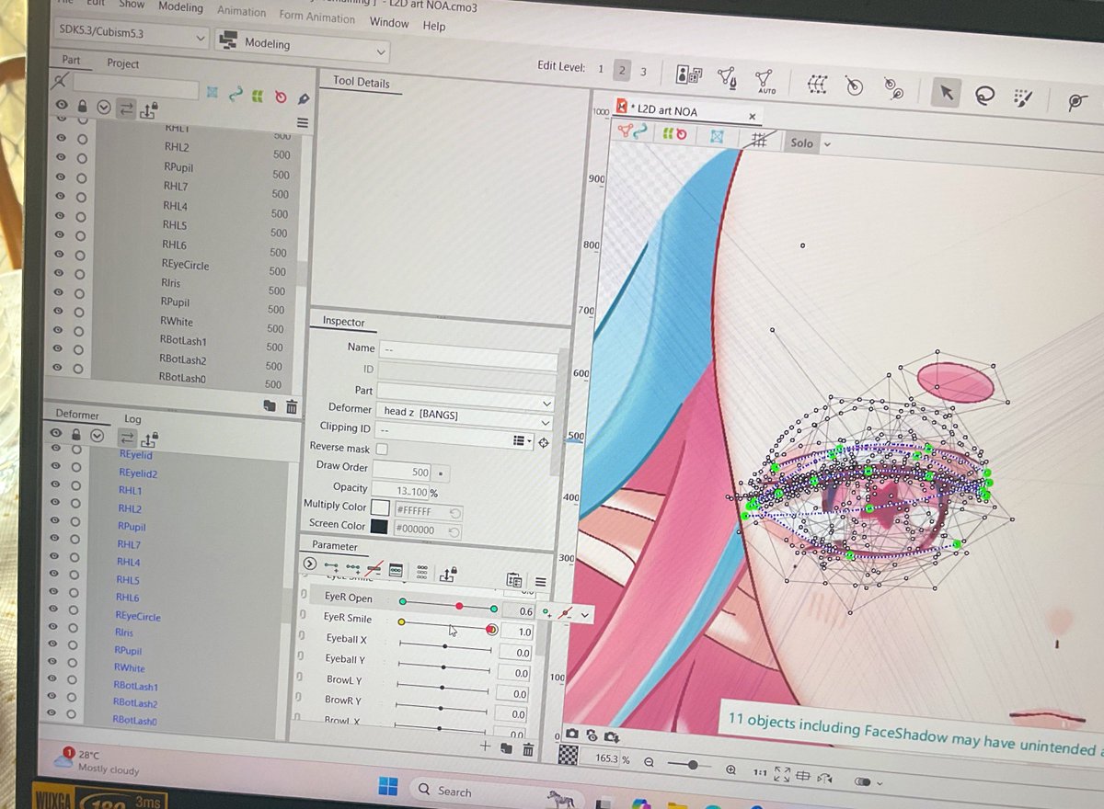Click the glue tool icon
Screen dimensions: 1104x809
[891, 88]
